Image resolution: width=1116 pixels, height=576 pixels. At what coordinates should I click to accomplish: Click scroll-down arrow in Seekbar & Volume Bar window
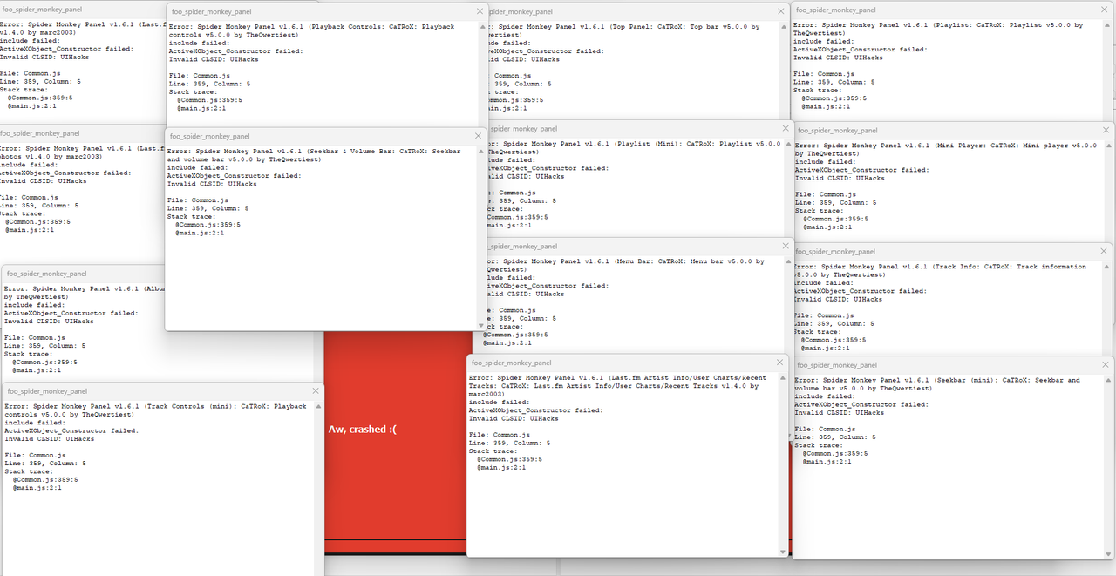(x=482, y=325)
